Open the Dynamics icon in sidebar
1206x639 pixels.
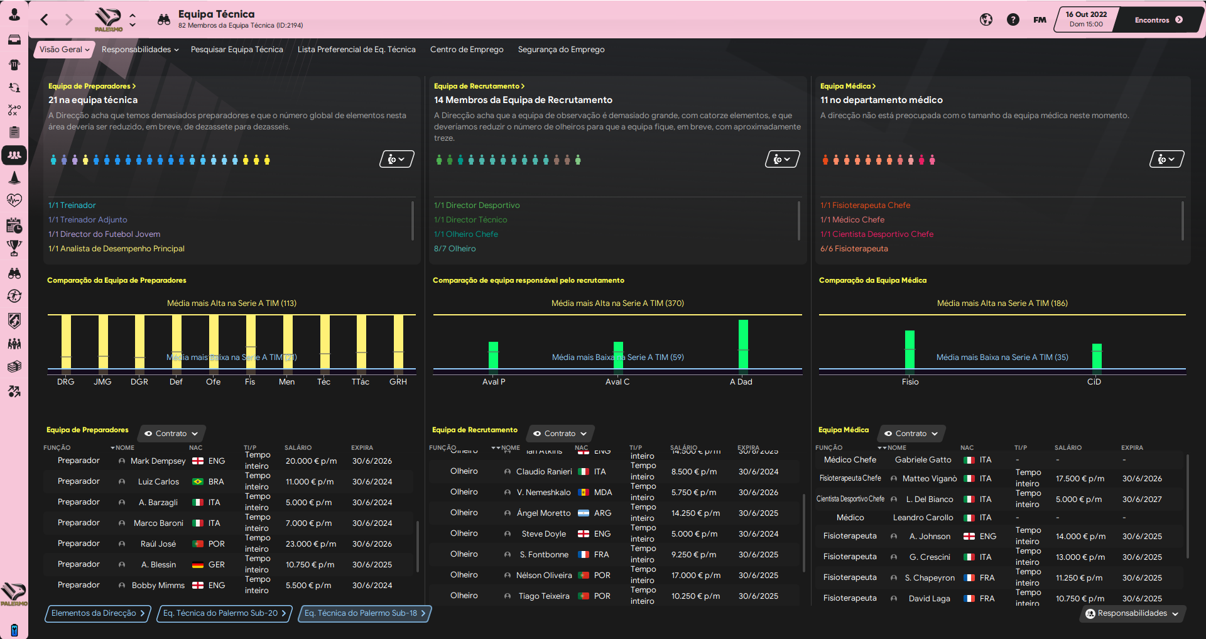click(14, 87)
